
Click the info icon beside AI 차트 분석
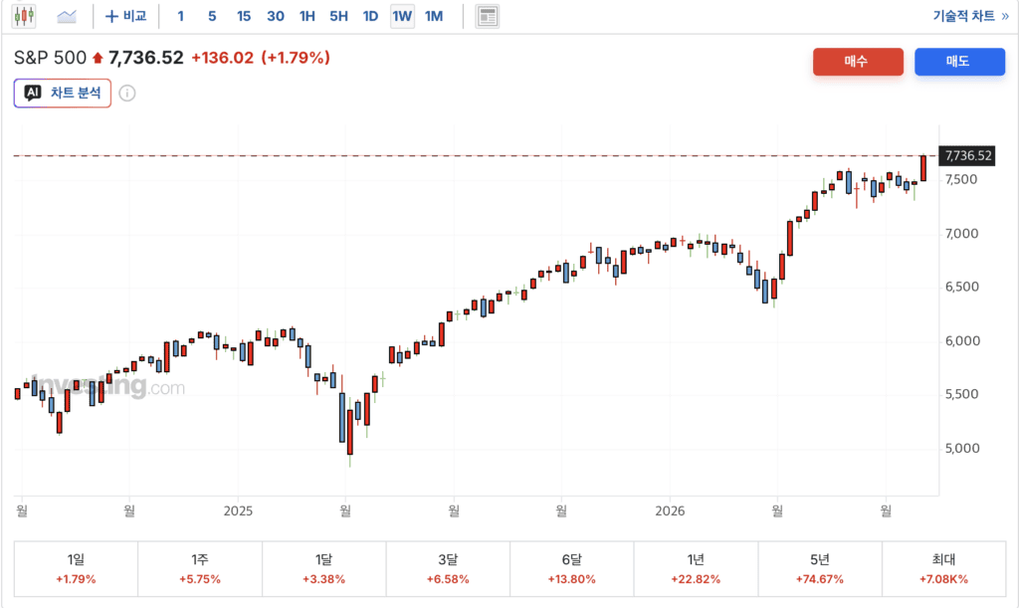[127, 93]
